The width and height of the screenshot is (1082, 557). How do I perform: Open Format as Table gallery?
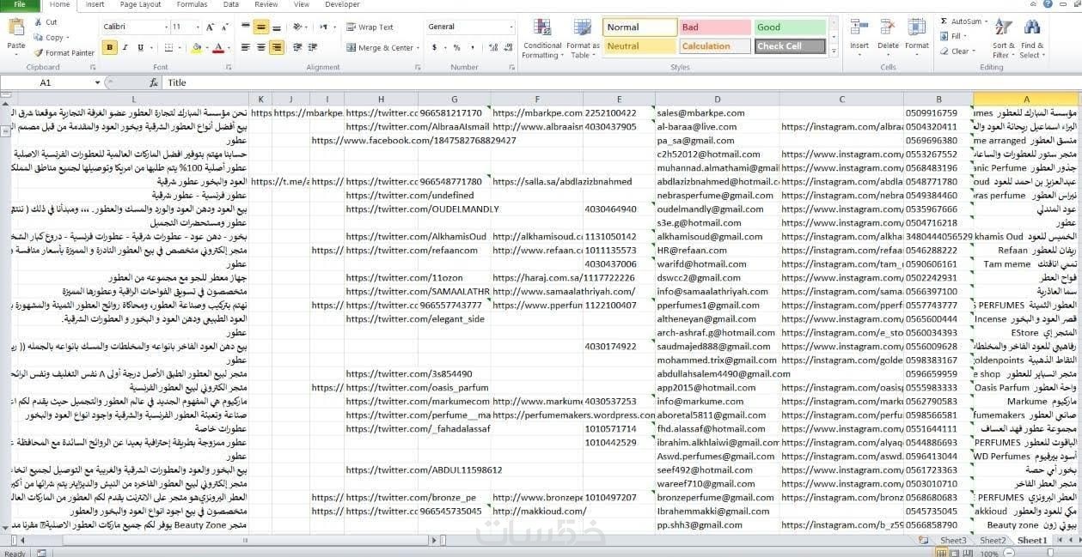pyautogui.click(x=583, y=39)
